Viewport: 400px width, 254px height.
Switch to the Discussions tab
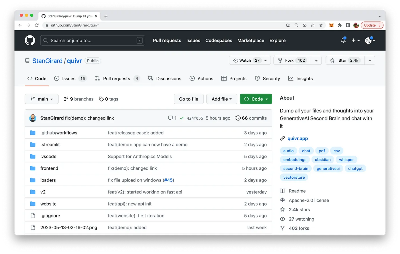pos(165,78)
